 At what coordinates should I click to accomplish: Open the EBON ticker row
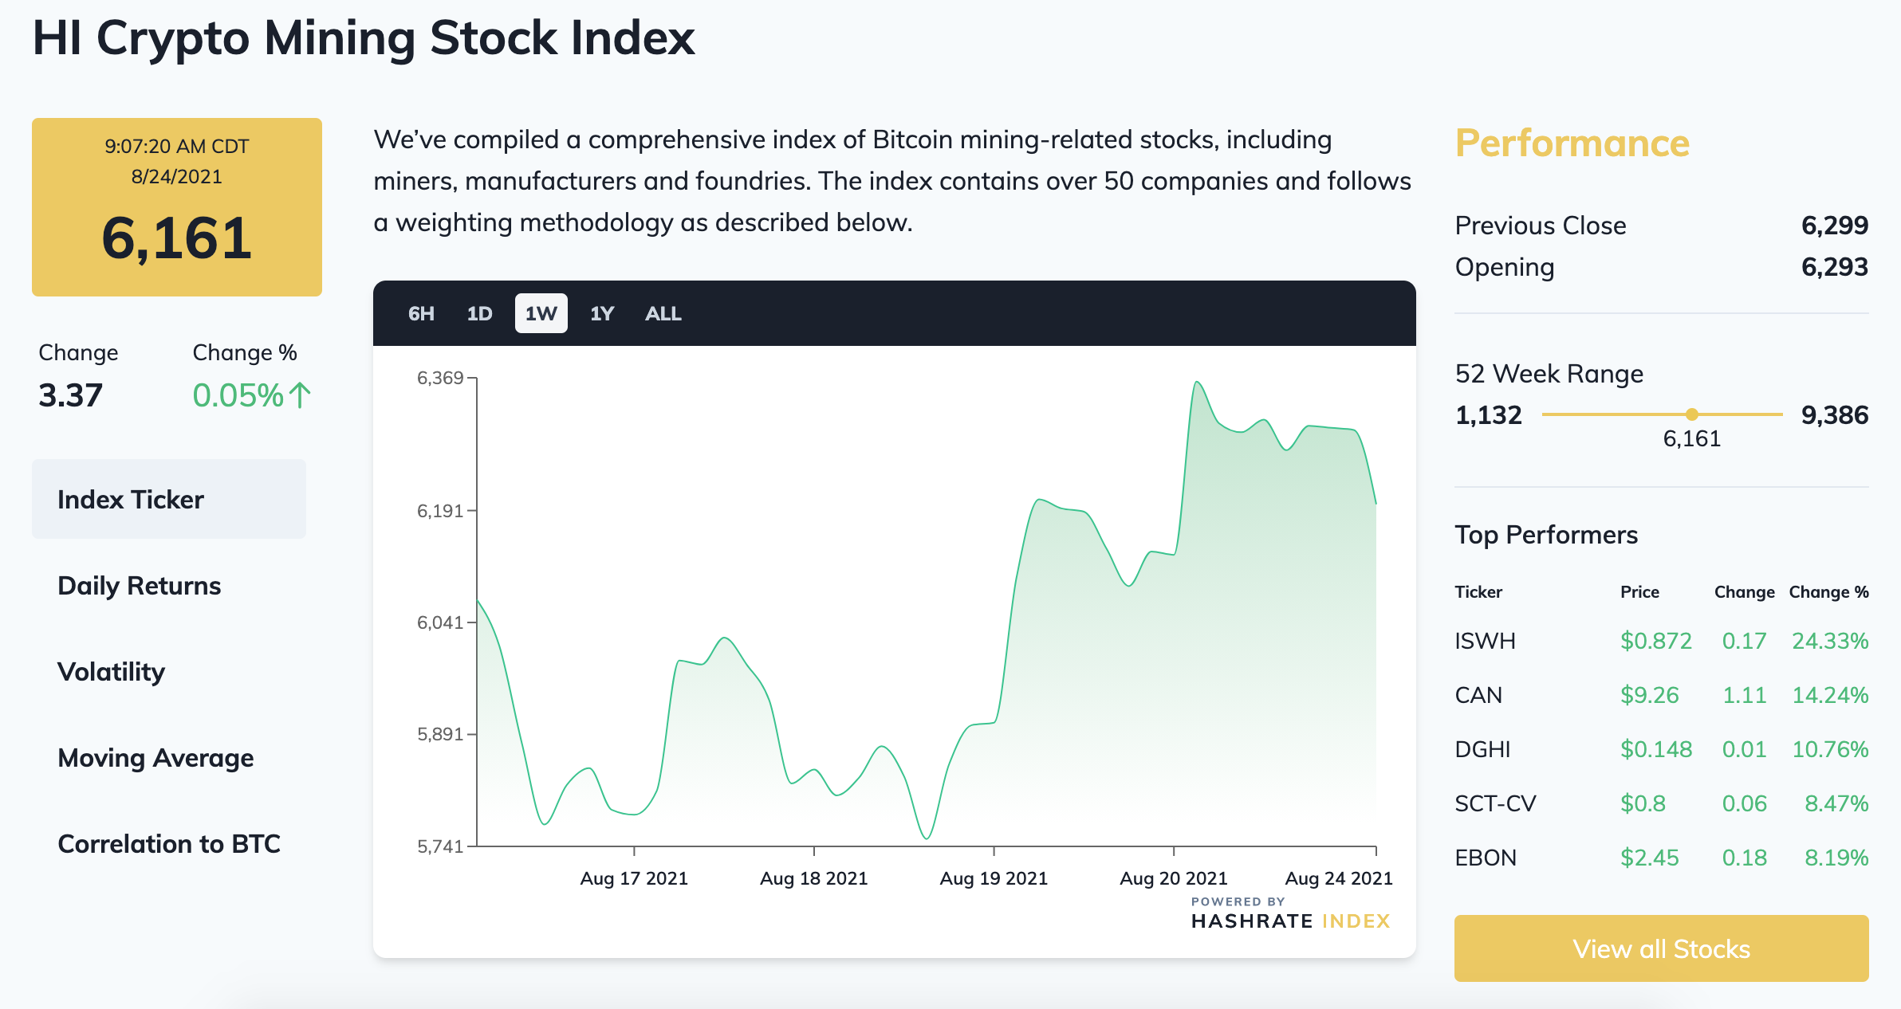click(x=1662, y=858)
